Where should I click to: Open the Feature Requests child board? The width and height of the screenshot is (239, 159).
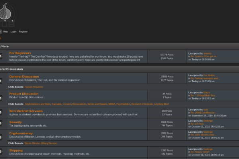pyautogui.click(x=33, y=87)
